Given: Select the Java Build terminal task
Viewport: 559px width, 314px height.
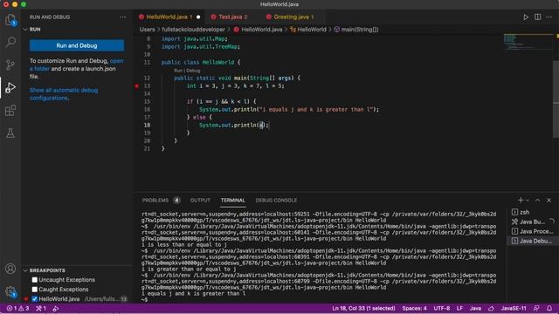Looking at the screenshot, I should (531, 222).
